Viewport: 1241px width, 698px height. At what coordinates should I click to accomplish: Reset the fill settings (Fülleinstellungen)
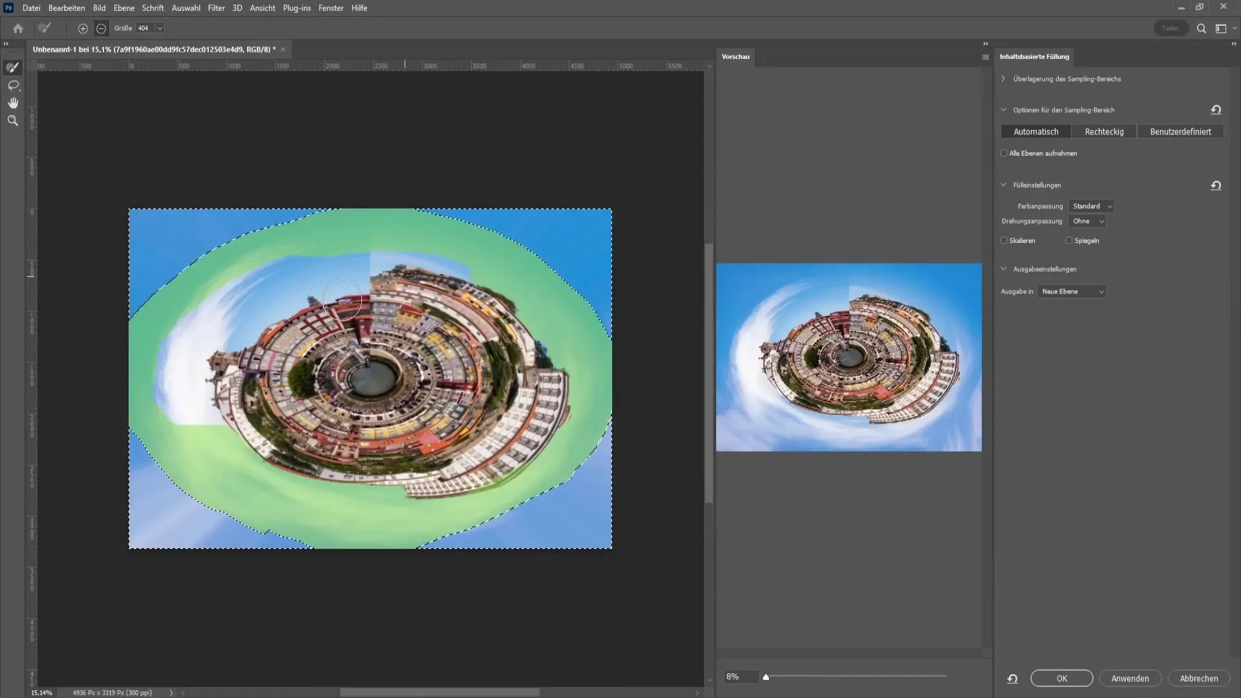point(1216,185)
